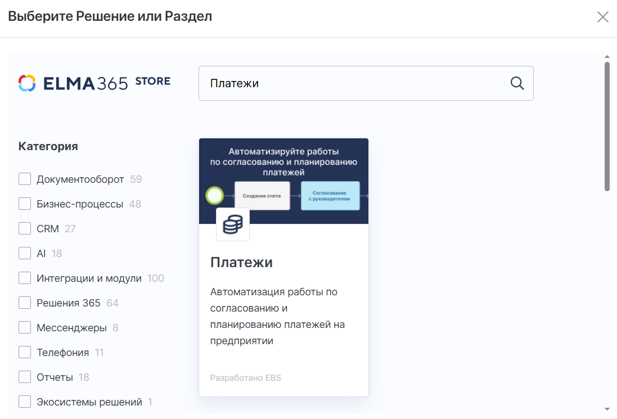Click the scrollbar up arrow
The height and width of the screenshot is (419, 617).
point(607,57)
